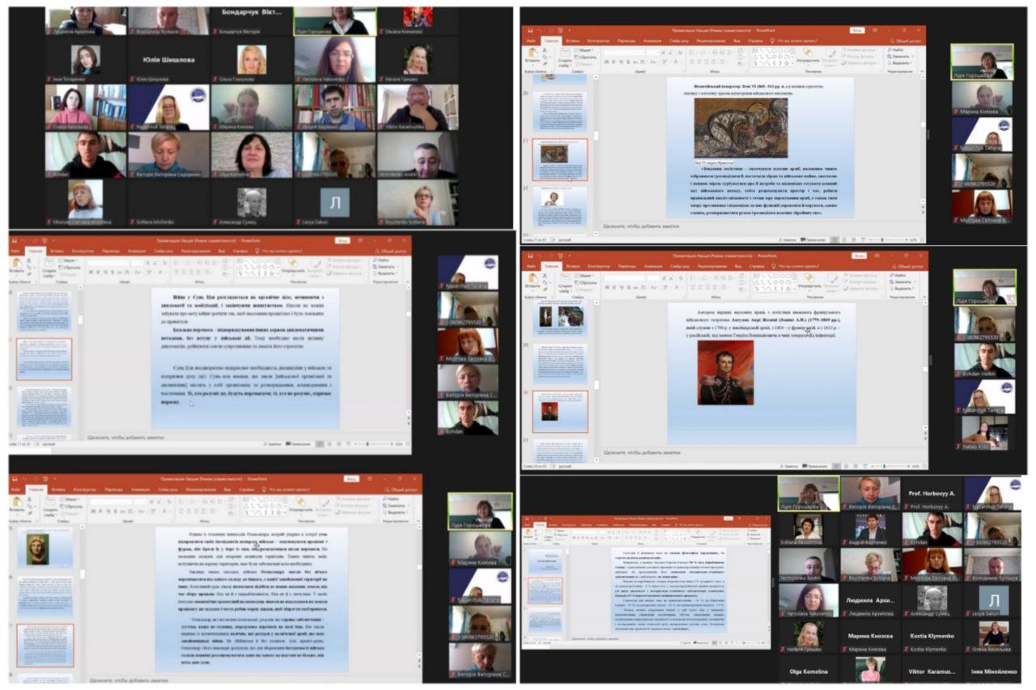This screenshot has height=690, width=1036.
Task: Open font name combo box in mosaic-slide window
Action: pos(623,52)
